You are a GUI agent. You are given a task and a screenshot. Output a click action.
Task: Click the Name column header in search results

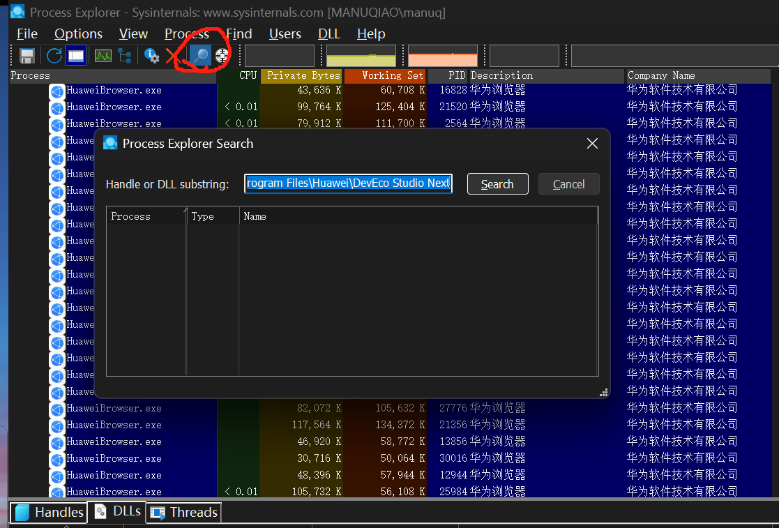pos(418,216)
